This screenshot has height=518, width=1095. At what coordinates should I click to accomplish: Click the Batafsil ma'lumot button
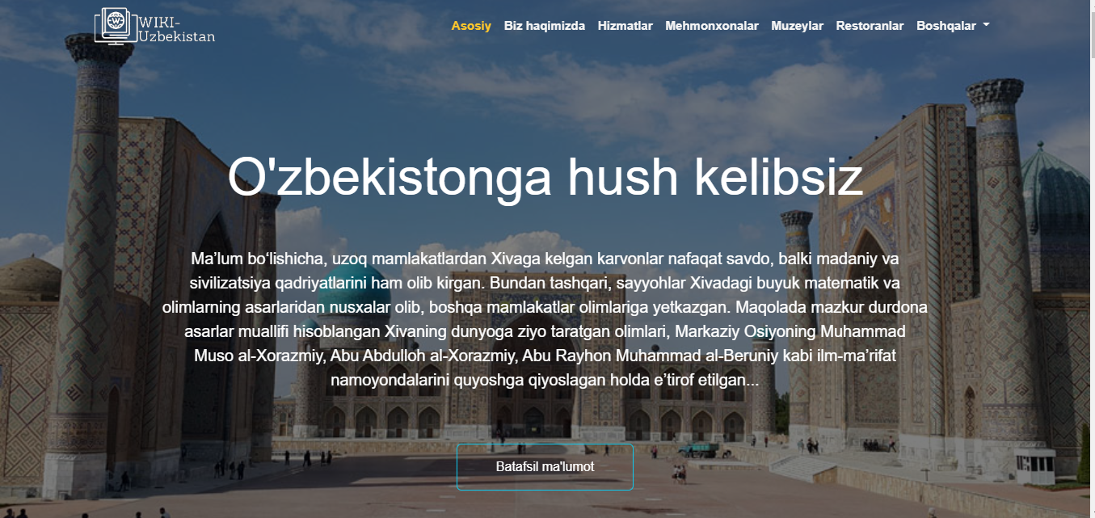[545, 467]
